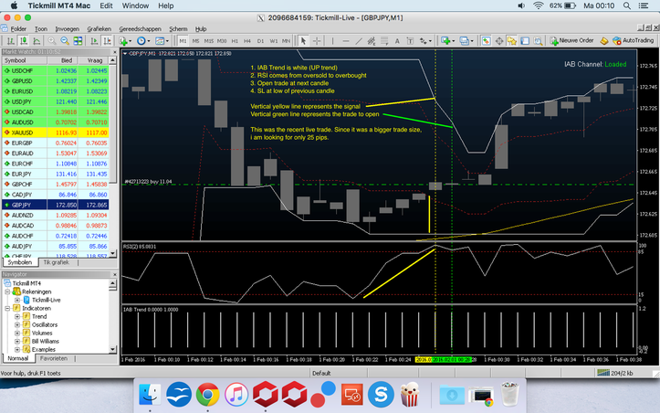Screen dimensions: 660x413
Task: Open the Scherm menu
Action: 179,28
